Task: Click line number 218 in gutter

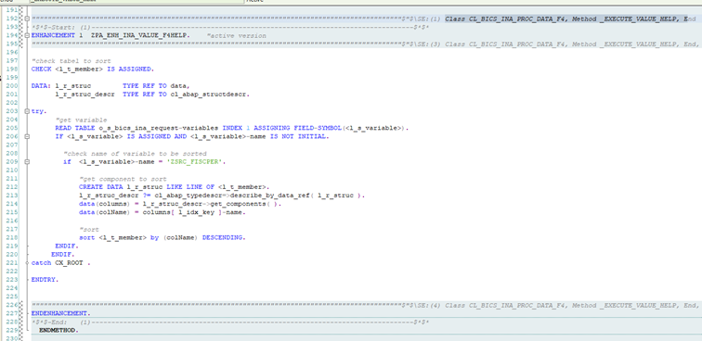Action: [x=12, y=237]
